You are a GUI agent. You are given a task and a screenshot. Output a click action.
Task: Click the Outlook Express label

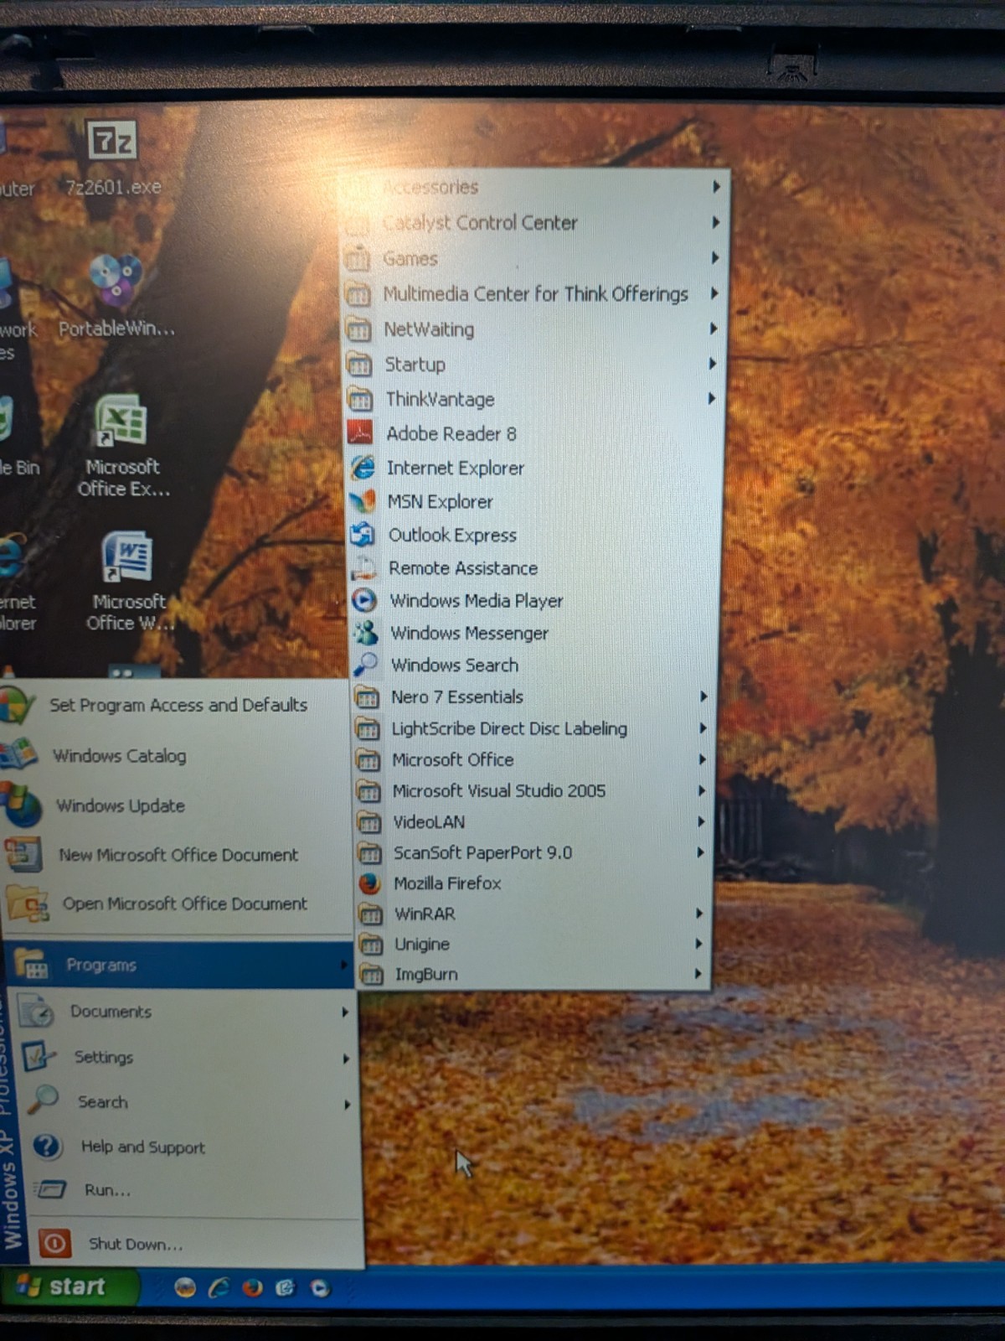point(452,535)
